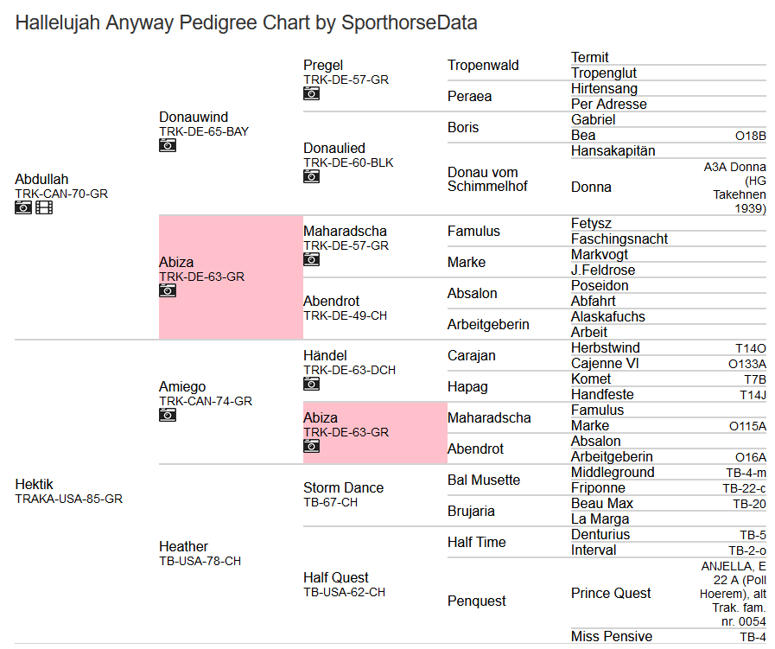This screenshot has width=775, height=649.
Task: Open the Hektik horse link
Action: (x=34, y=484)
